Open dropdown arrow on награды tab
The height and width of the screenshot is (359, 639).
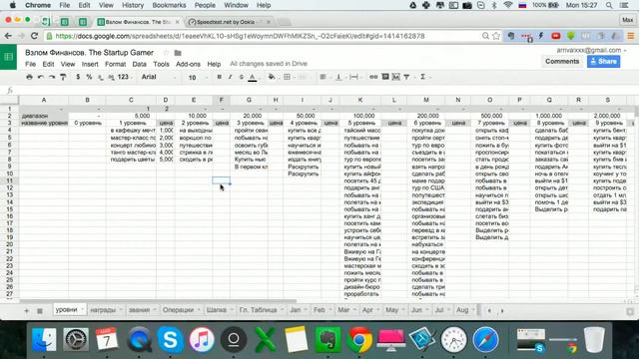[121, 310]
